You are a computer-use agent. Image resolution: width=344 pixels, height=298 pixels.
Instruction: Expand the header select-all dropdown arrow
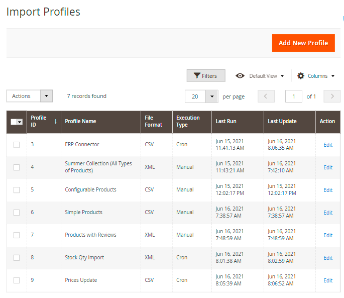[20, 122]
